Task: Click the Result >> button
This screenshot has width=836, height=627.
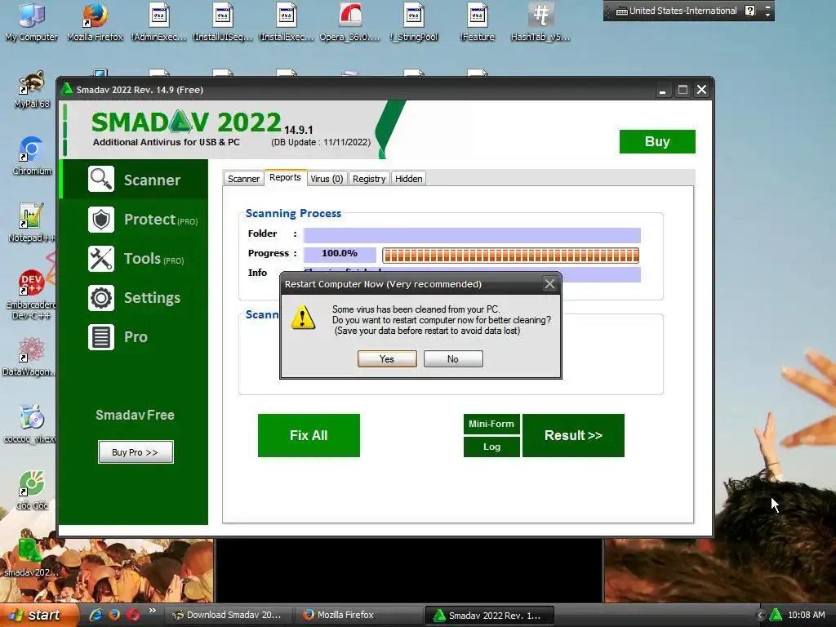Action: click(573, 435)
